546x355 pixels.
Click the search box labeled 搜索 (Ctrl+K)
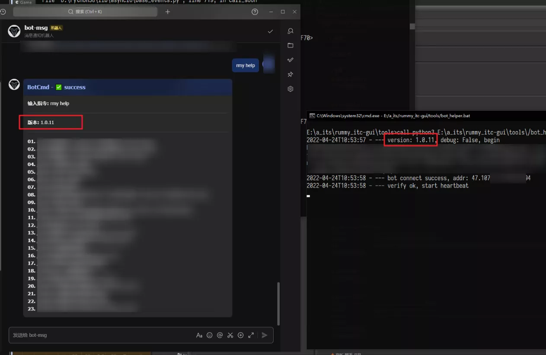pos(86,12)
